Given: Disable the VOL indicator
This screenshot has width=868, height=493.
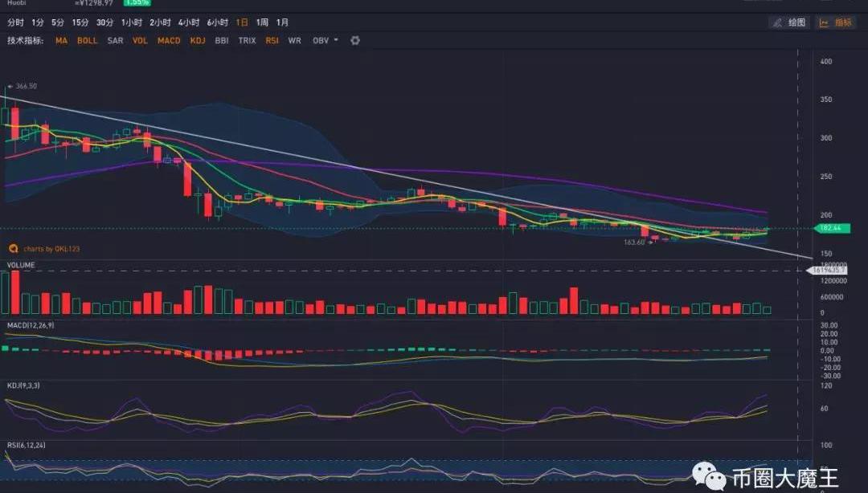Looking at the screenshot, I should (140, 40).
